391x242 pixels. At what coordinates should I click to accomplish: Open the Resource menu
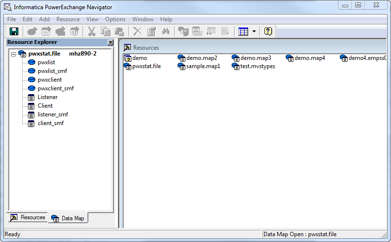[68, 19]
